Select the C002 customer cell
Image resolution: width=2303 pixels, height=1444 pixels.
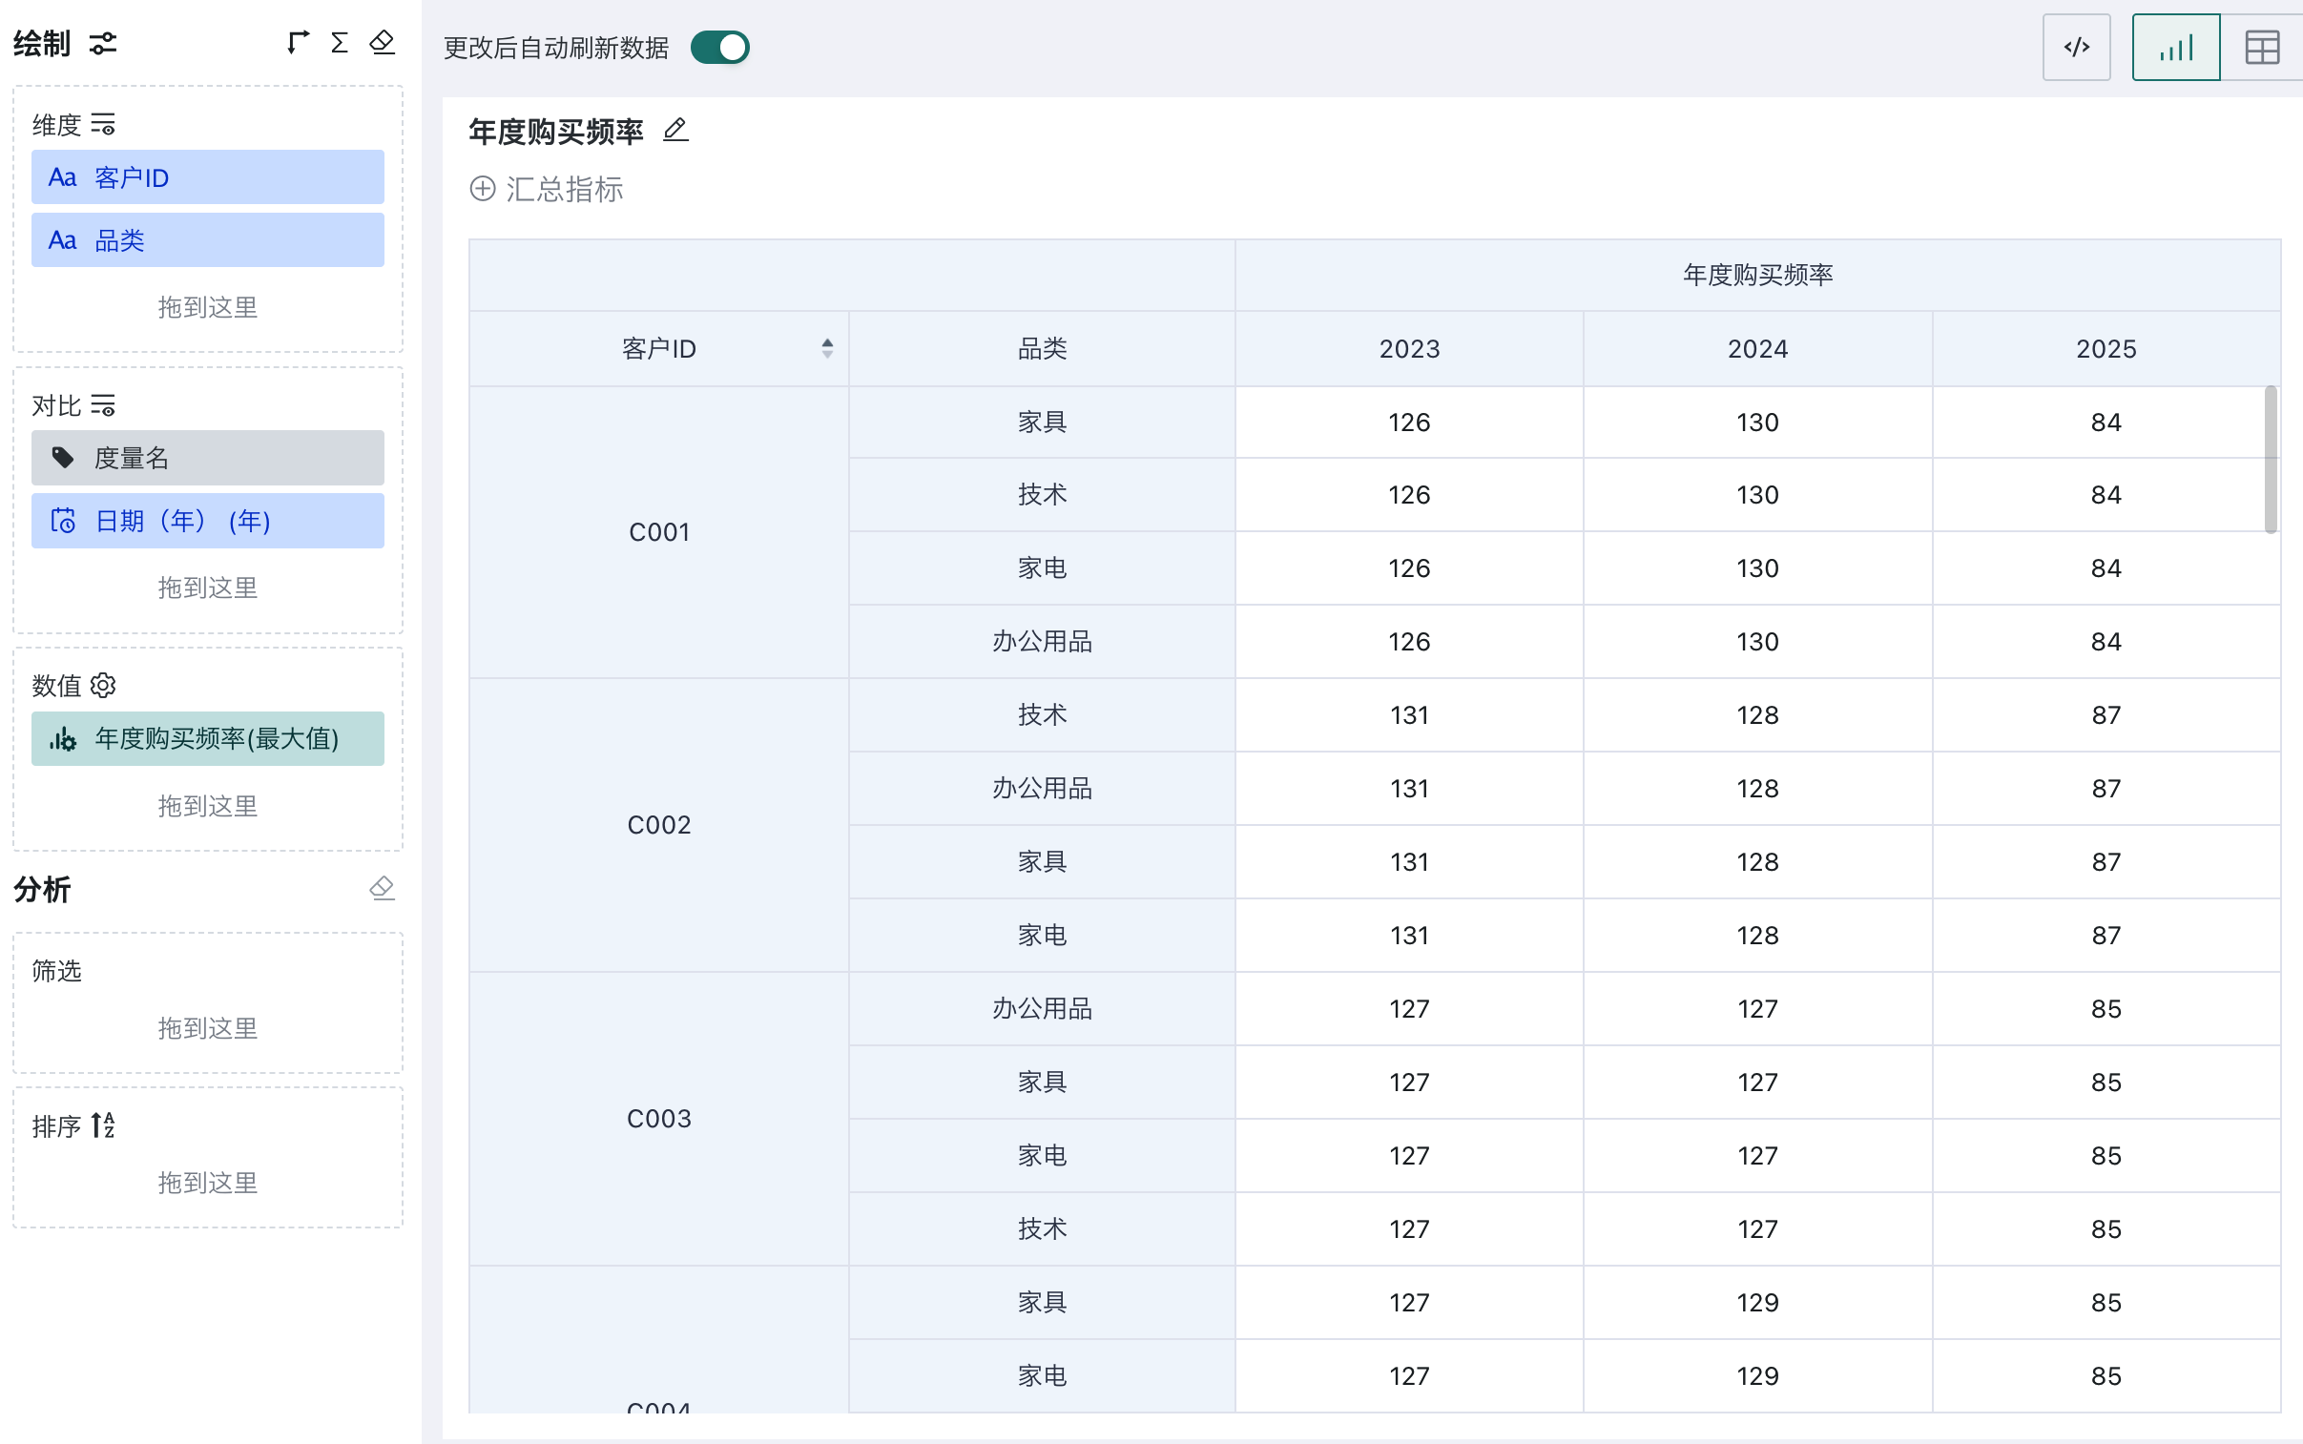(659, 825)
